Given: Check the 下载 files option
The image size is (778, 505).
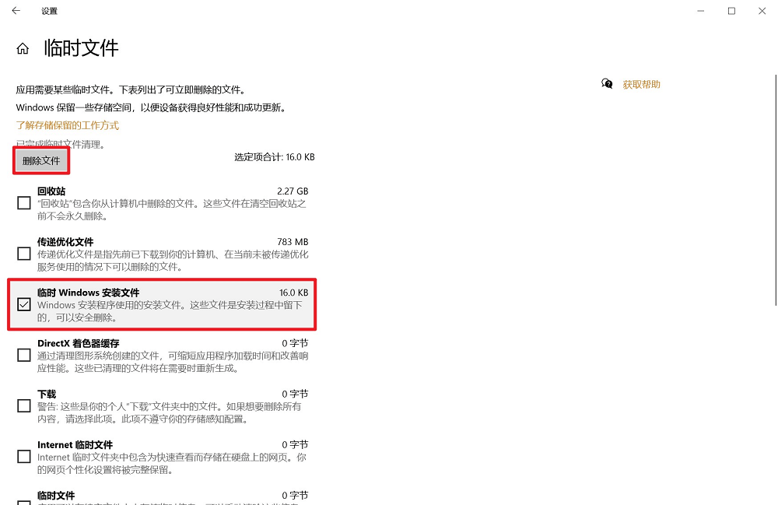Looking at the screenshot, I should 23,405.
